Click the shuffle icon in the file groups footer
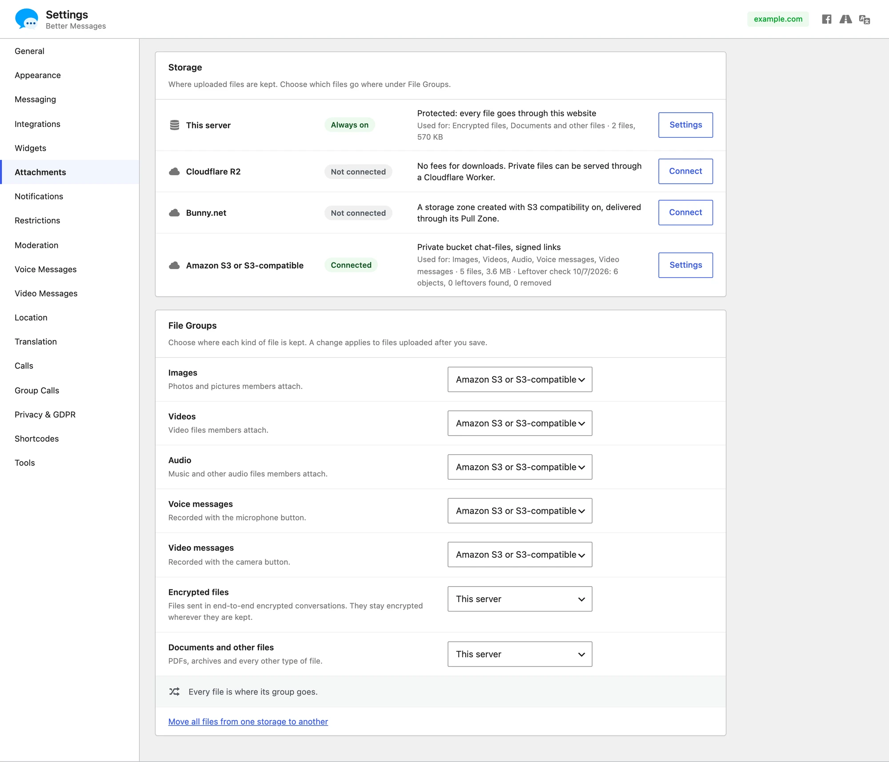889x762 pixels. click(174, 691)
